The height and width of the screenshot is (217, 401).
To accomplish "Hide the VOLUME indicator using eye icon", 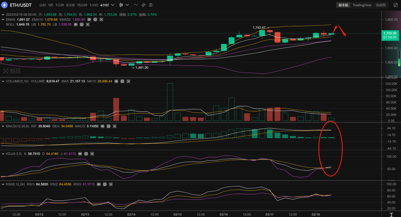I will [116, 81].
